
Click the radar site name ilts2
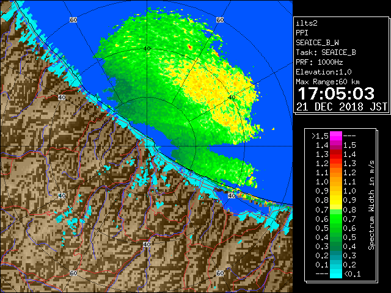coord(307,23)
